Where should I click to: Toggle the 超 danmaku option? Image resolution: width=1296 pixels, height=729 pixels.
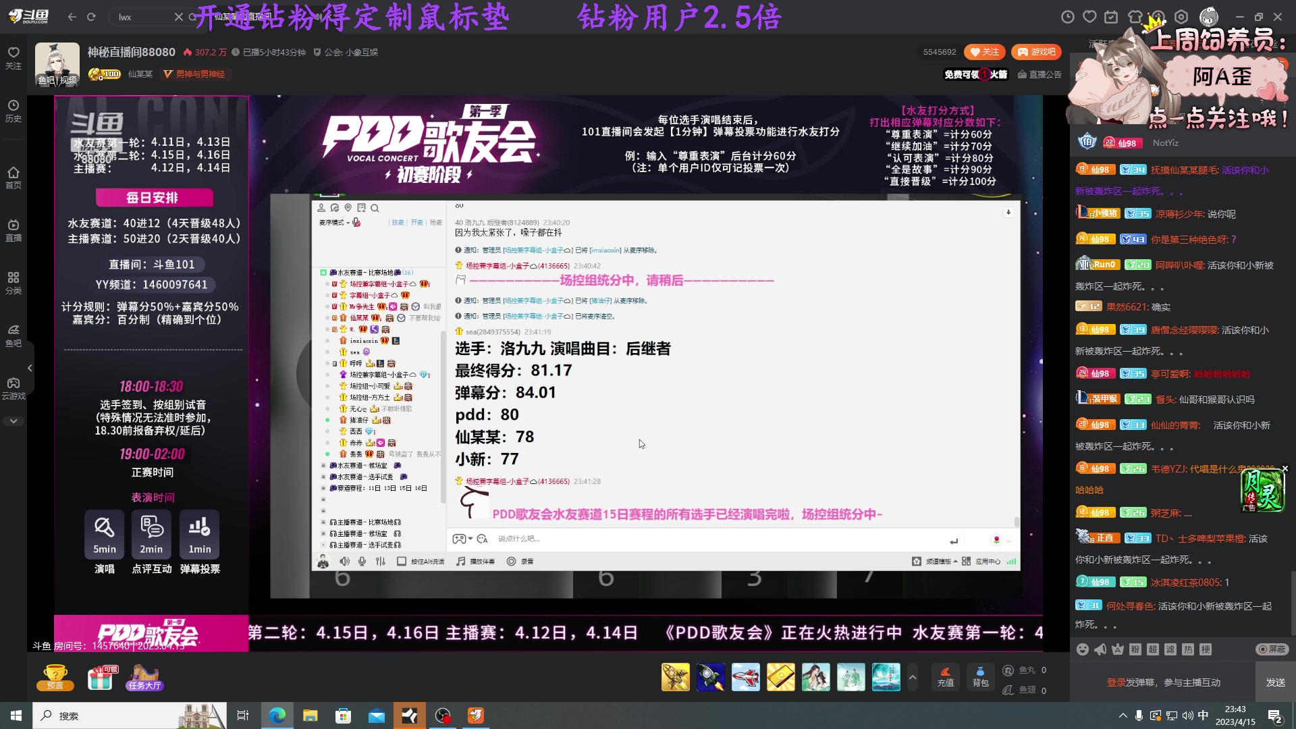point(1153,649)
